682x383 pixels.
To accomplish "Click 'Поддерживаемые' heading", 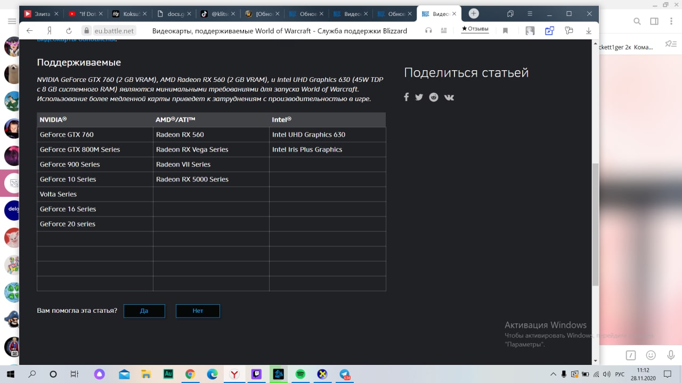I will [79, 63].
